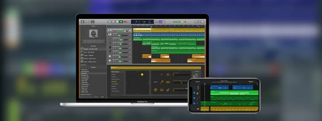The width and height of the screenshot is (322, 121).
Task: Mute the Hat Clap track
Action: pos(113,35)
